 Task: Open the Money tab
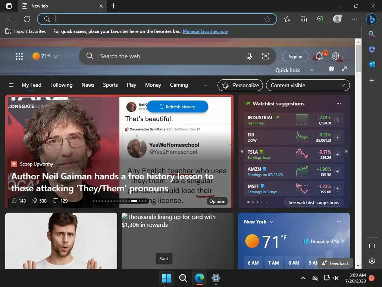coord(153,85)
